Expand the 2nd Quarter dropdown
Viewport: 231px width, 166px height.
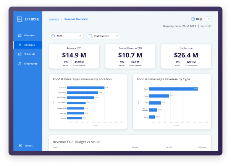104,36
